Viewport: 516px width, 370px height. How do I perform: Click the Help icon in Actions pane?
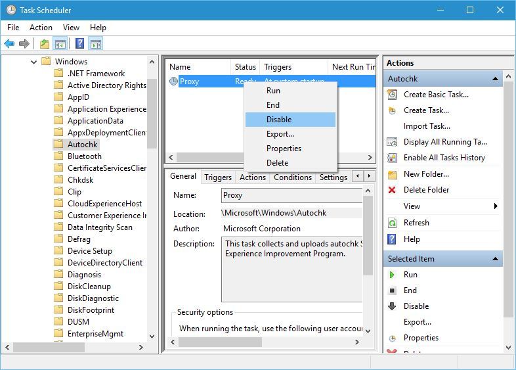392,239
